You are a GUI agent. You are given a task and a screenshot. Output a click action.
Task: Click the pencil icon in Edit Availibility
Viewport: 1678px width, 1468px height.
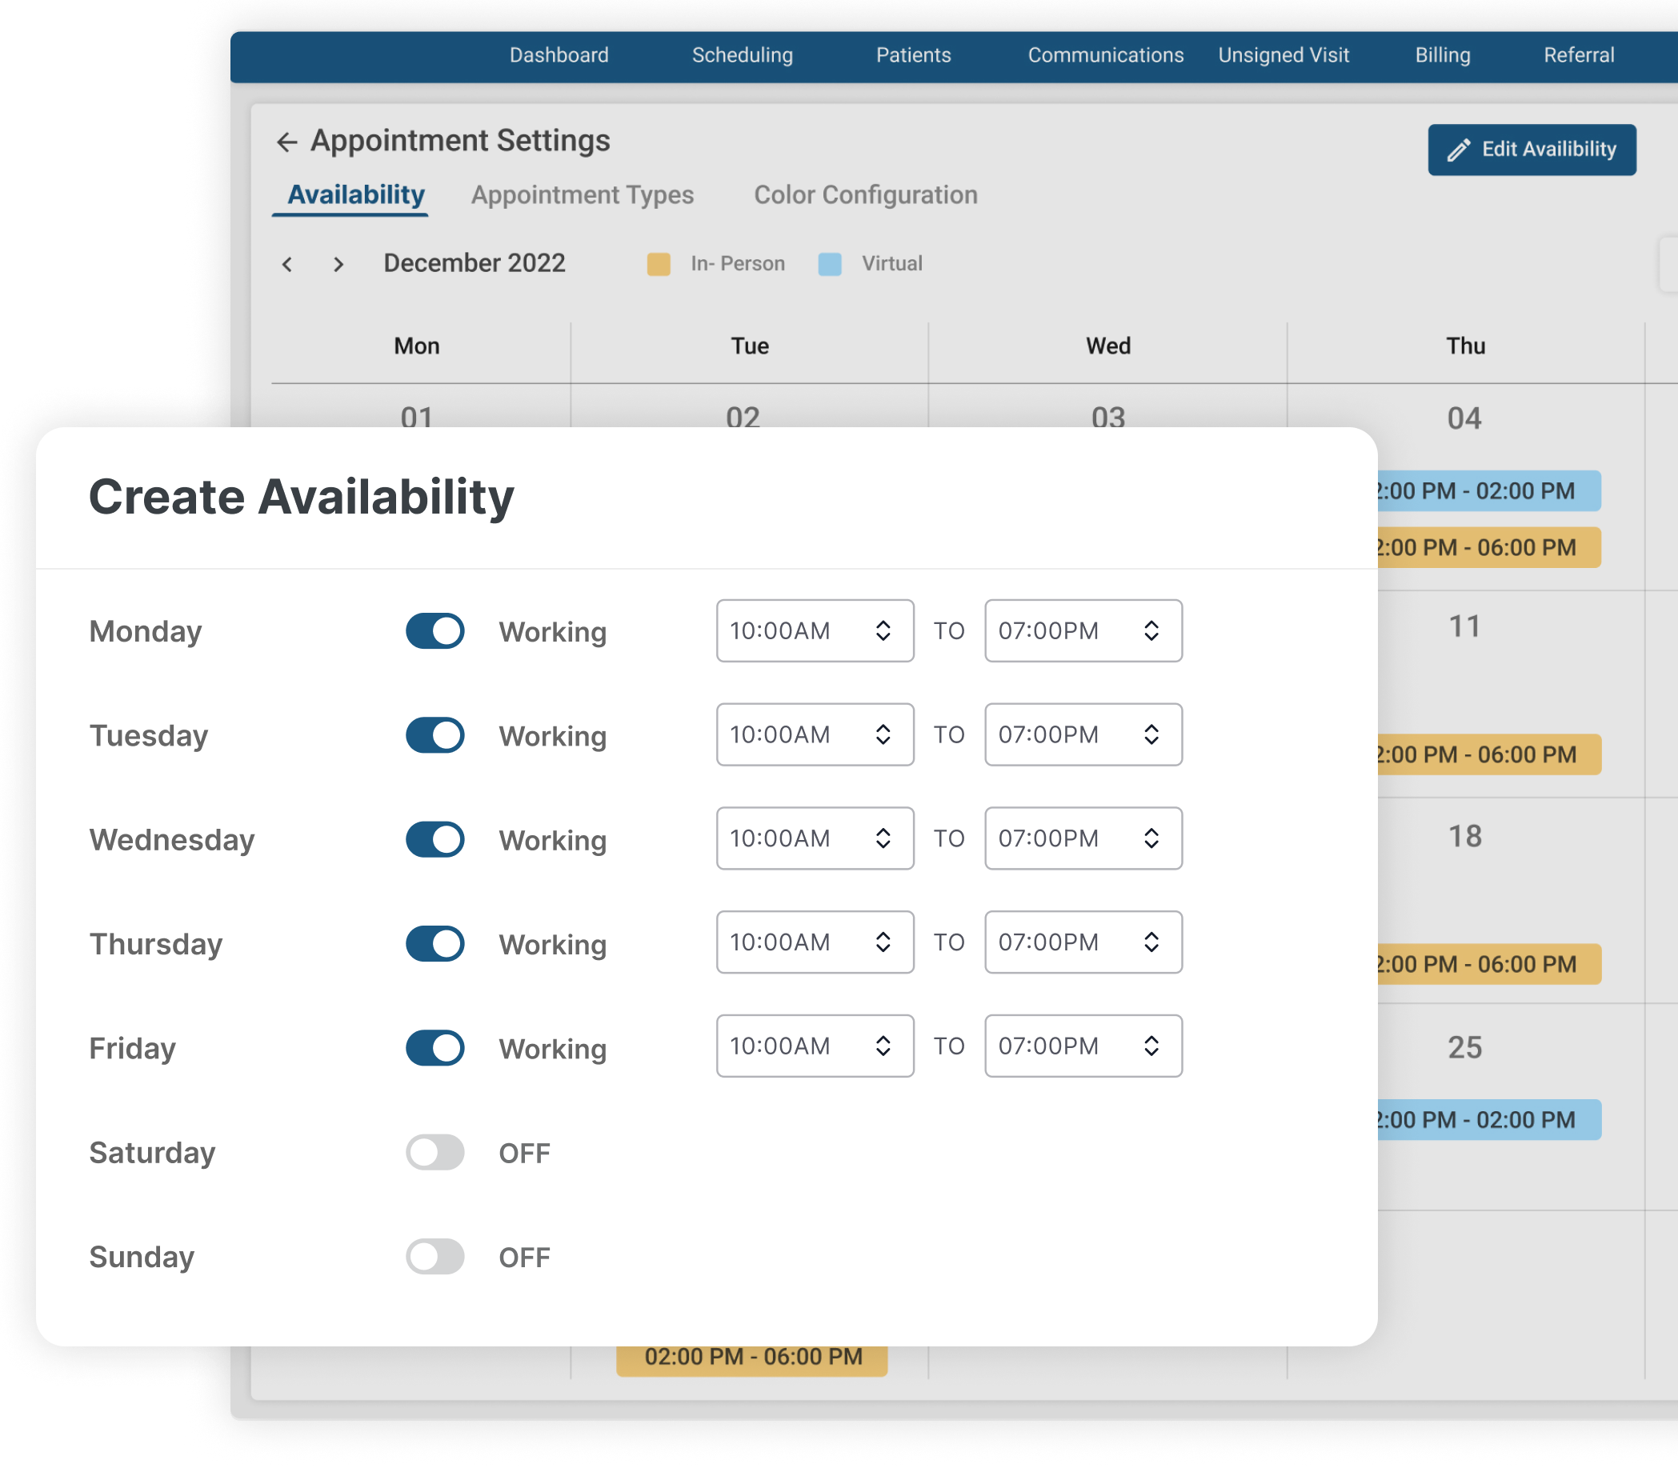[1459, 150]
